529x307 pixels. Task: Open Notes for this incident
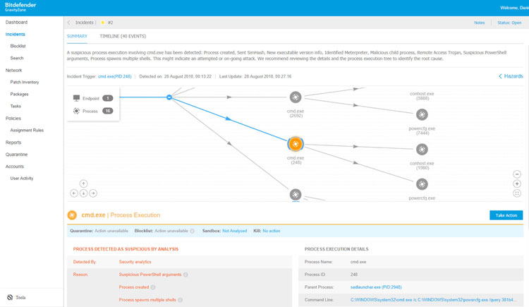click(479, 23)
